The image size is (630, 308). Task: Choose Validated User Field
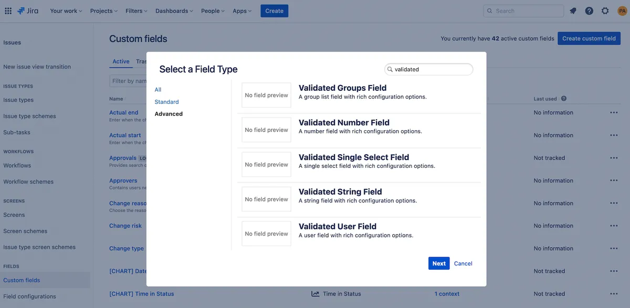coord(359,234)
